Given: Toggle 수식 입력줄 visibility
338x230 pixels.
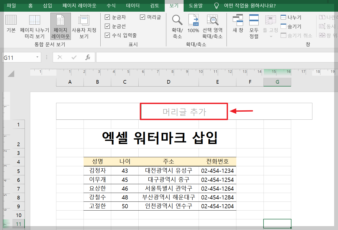Looking at the screenshot, I should tap(108, 35).
